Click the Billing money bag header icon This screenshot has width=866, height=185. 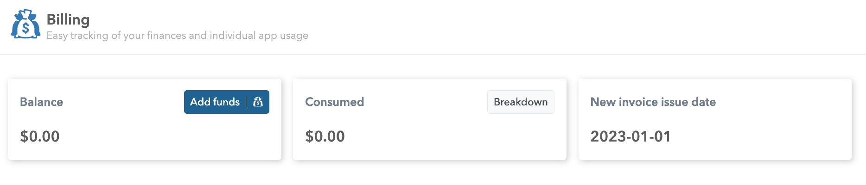coord(25,25)
